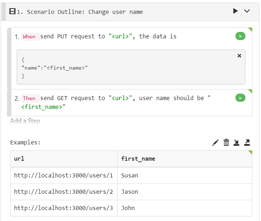Click the import examples icon

pos(236,143)
